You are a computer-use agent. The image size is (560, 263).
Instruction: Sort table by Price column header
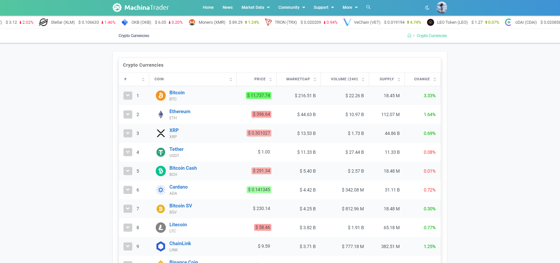click(260, 79)
